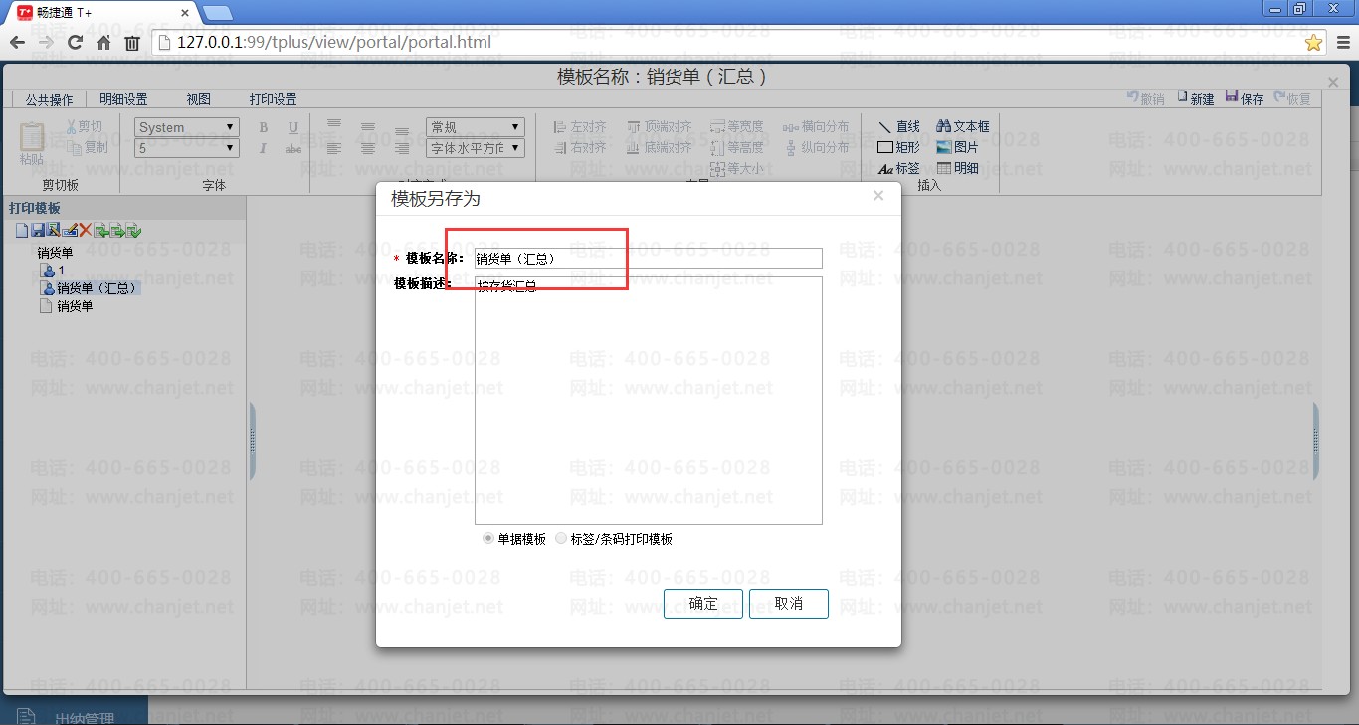Click the pencil rename icon in 打印模板 toolbar
1359x725 pixels.
(70, 231)
